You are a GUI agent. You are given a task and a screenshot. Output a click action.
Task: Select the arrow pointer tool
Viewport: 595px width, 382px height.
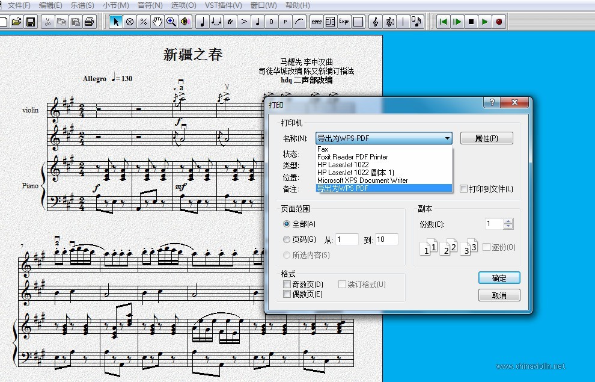pos(116,22)
